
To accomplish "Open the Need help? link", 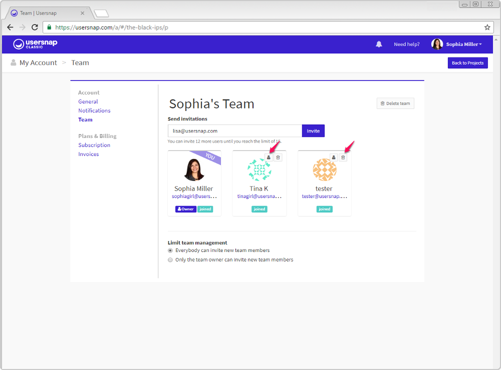I will 406,44.
